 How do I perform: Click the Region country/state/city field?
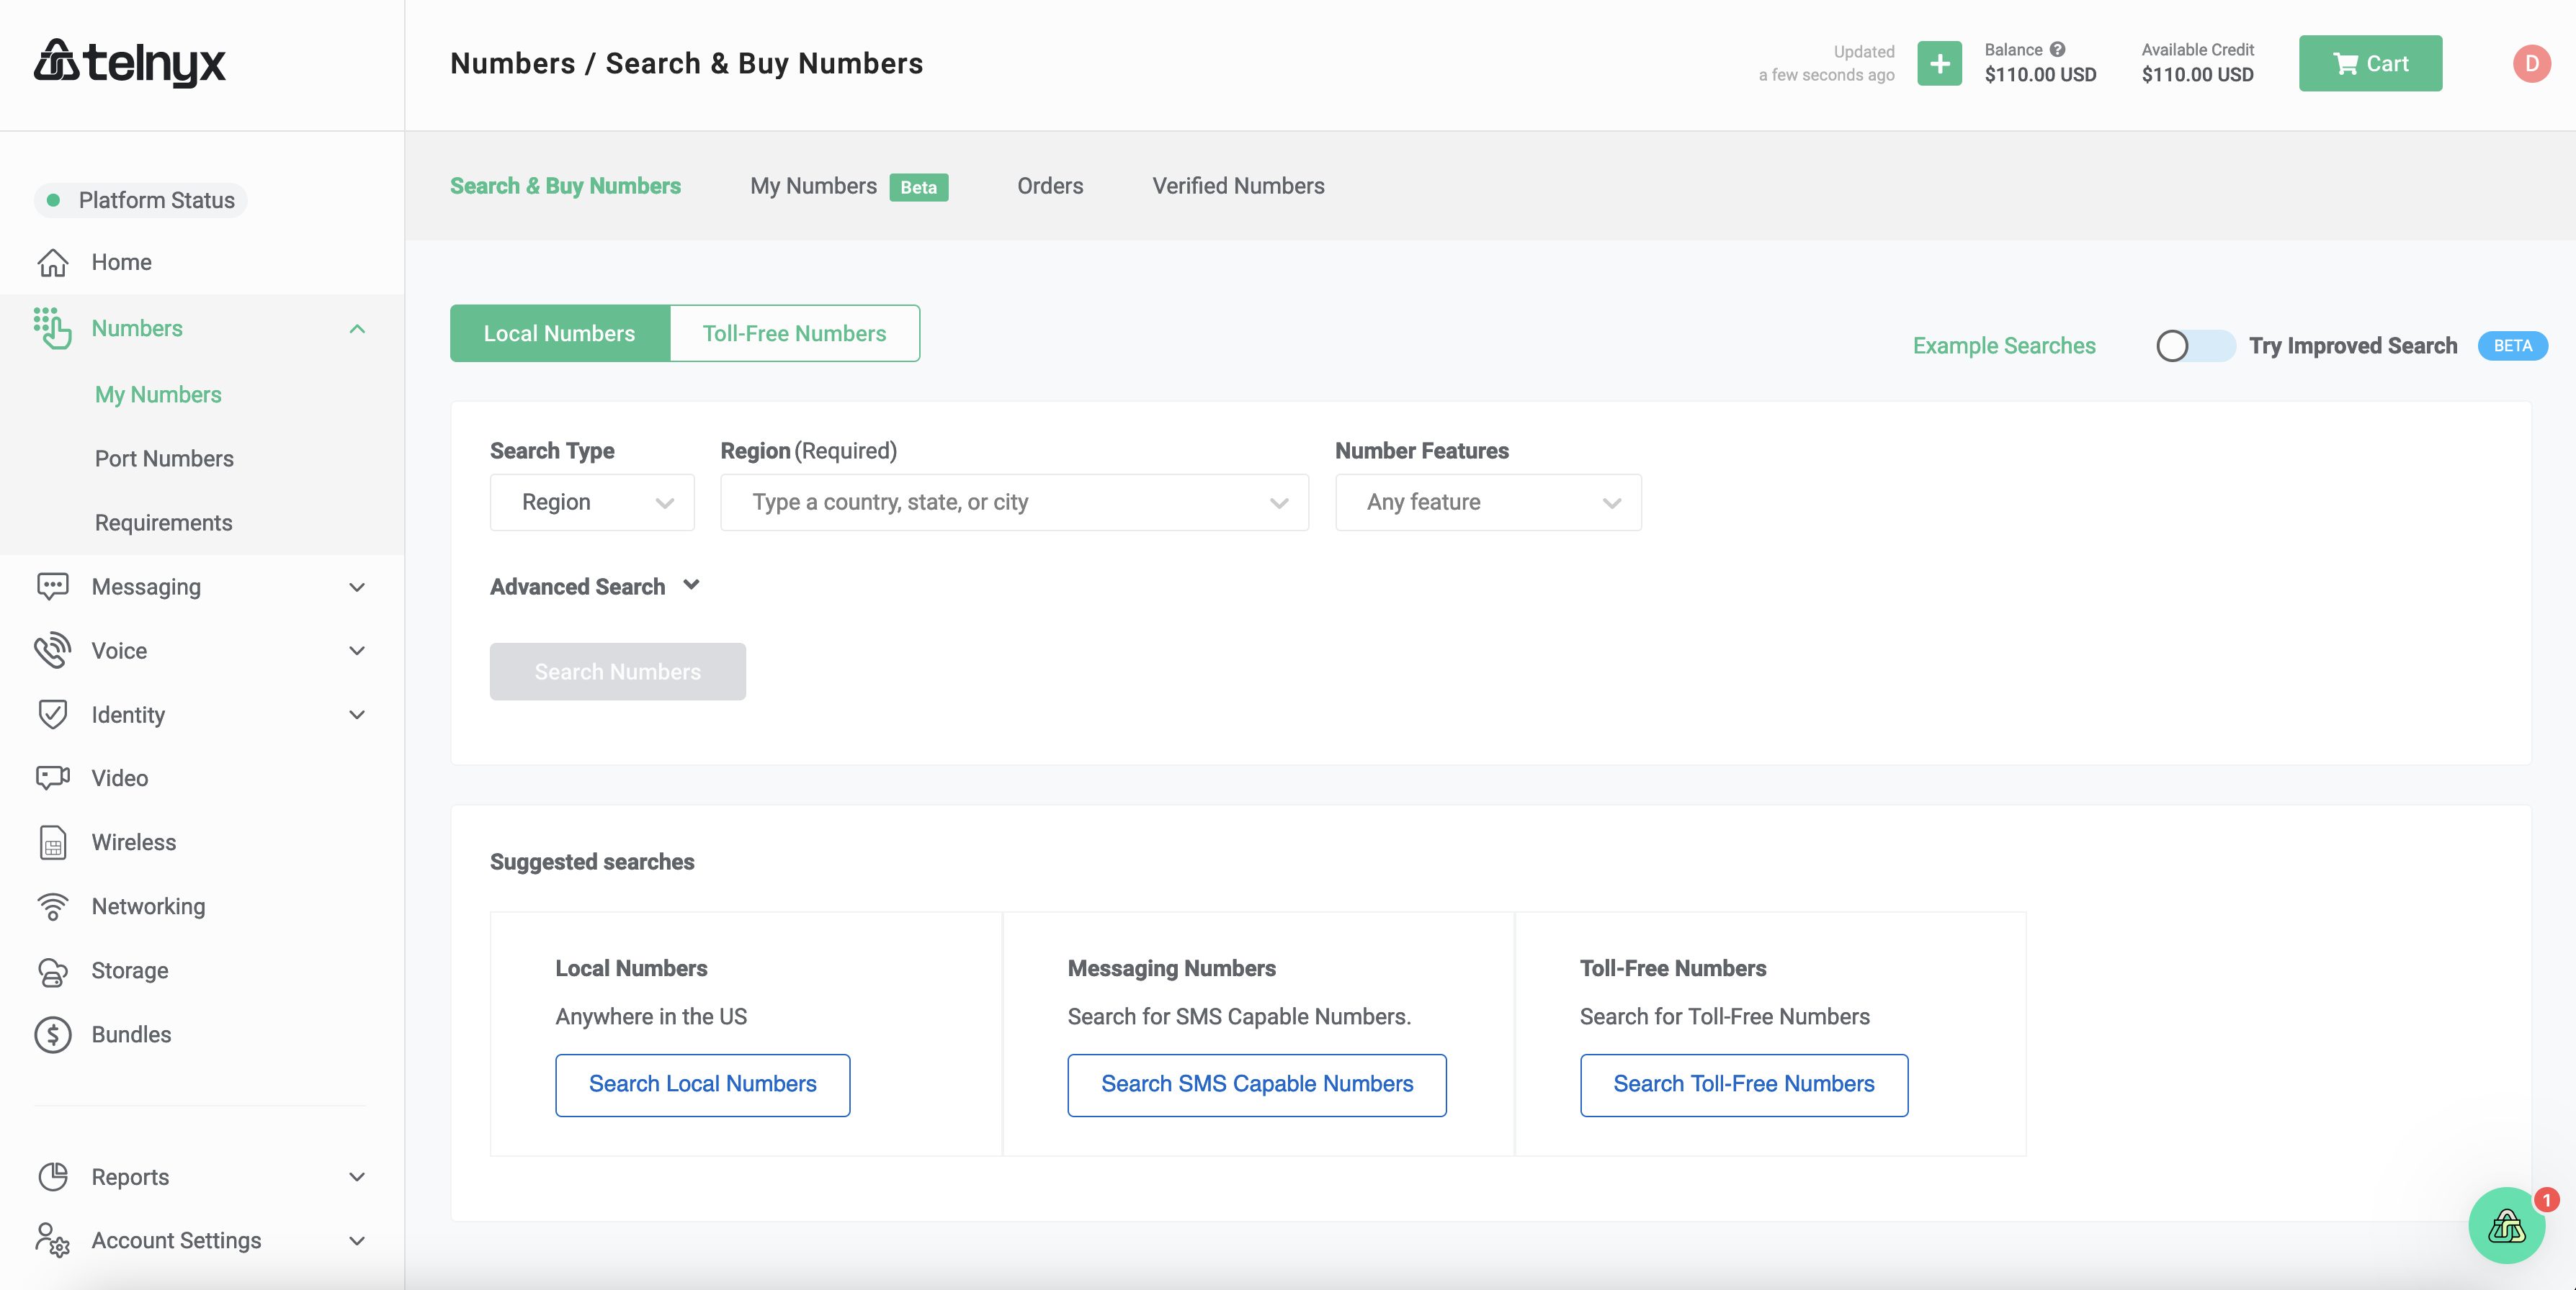1014,502
